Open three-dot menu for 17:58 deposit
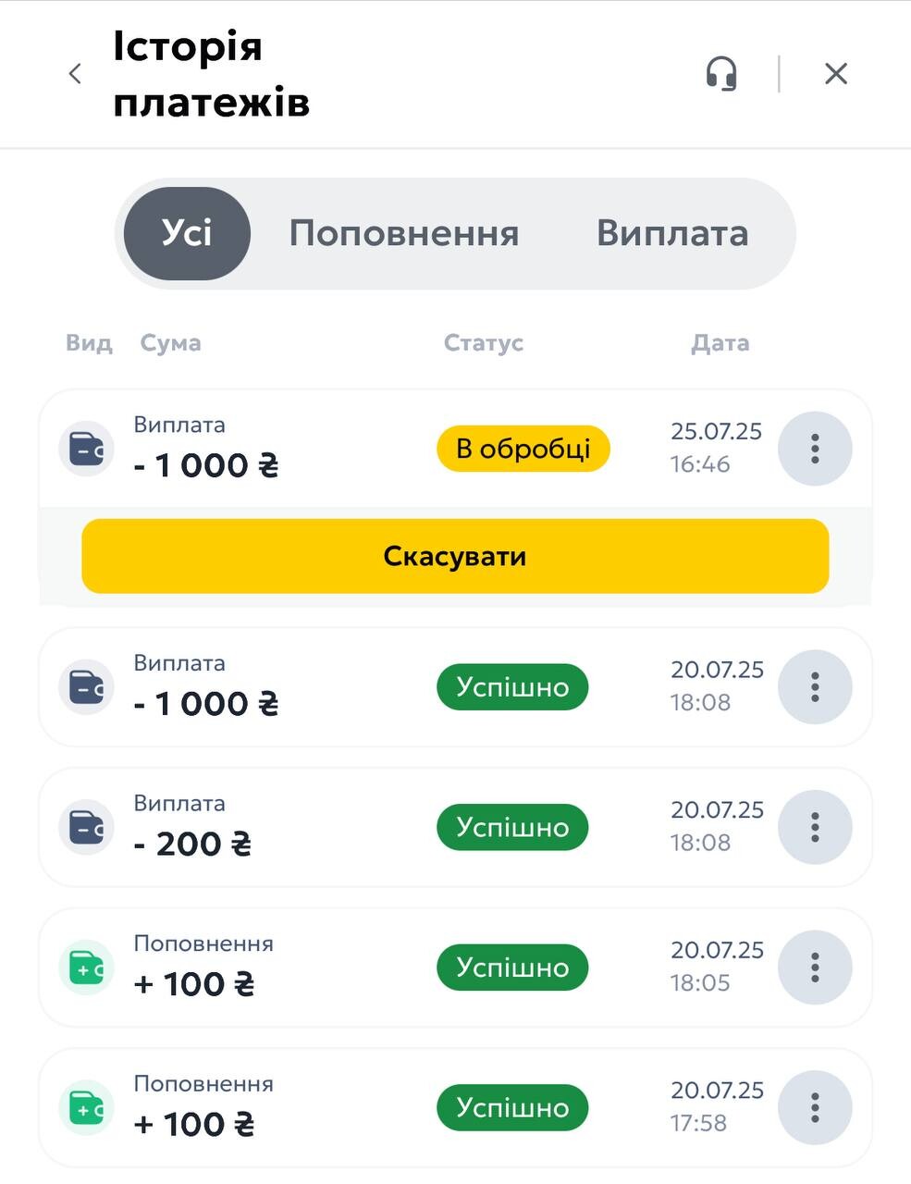 pyautogui.click(x=815, y=1107)
